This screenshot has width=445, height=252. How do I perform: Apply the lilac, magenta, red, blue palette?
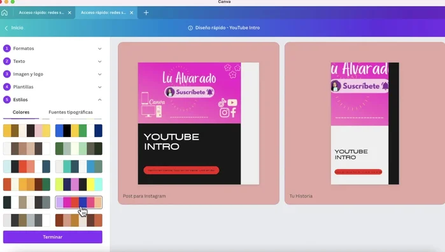79,202
